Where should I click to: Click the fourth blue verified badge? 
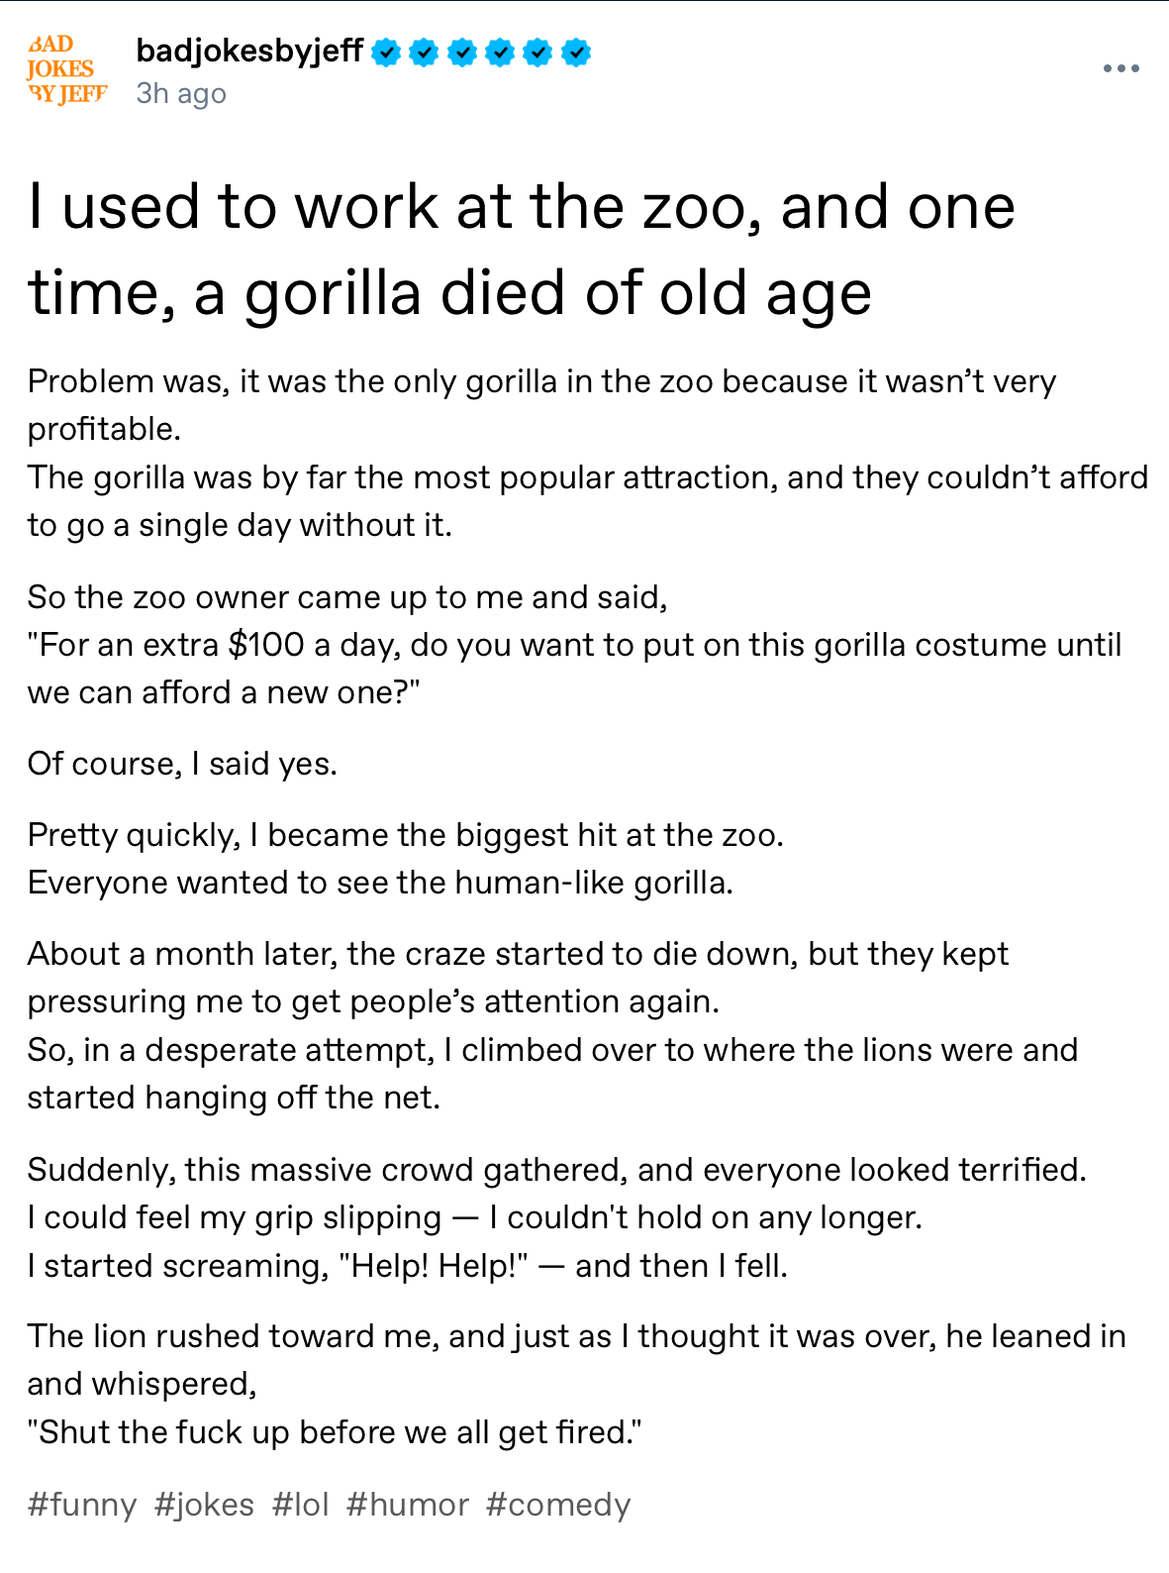pos(500,52)
